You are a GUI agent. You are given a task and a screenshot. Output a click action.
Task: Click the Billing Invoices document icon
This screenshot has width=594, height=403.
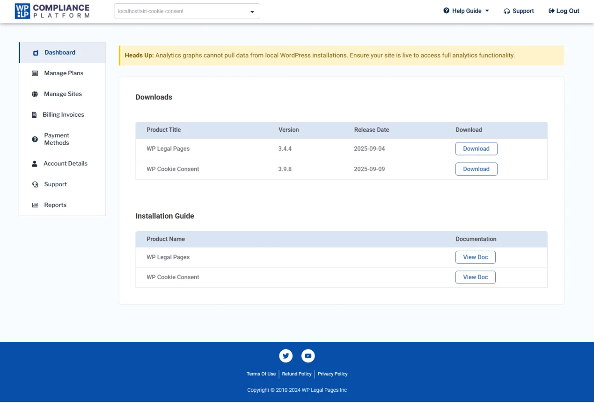34,115
